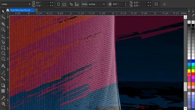
Task: Select the Crop tool
Action: 3,24
